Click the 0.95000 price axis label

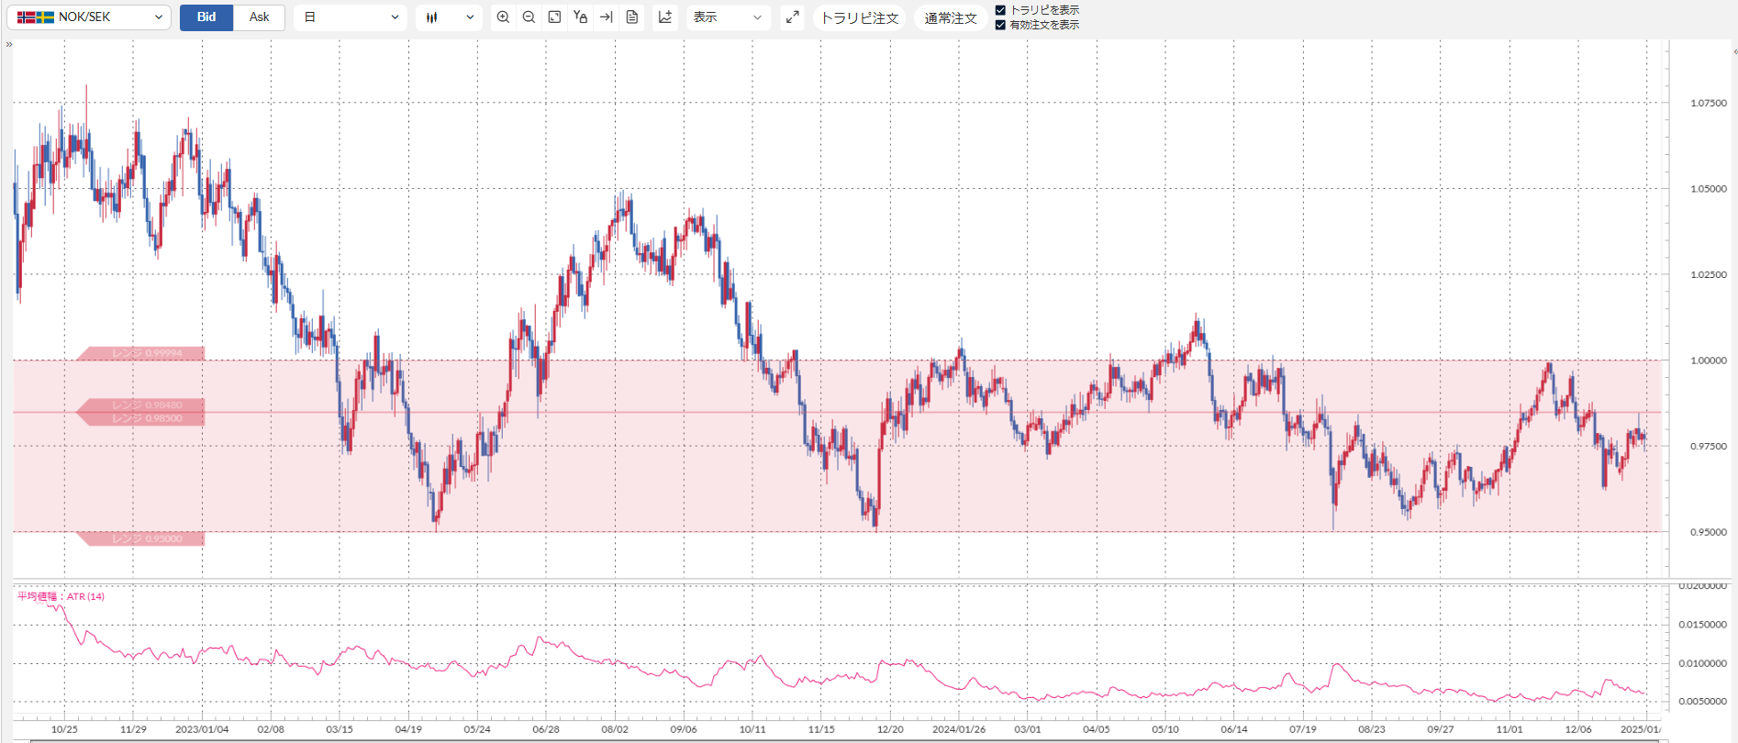click(x=1709, y=532)
